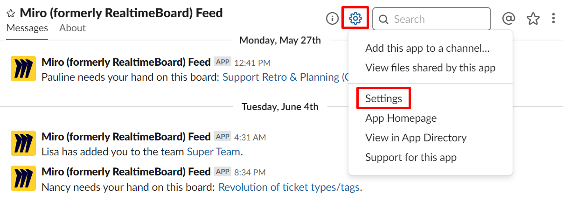Open the three-dot more options menu
The image size is (563, 202).
pos(553,19)
